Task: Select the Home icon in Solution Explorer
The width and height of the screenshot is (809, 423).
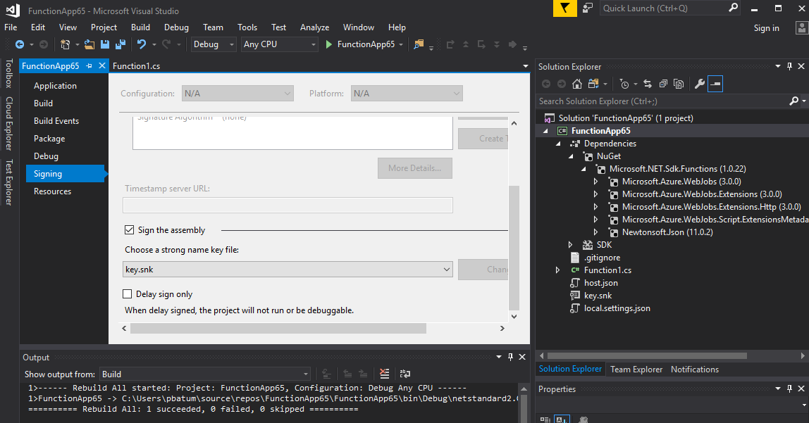Action: coord(576,83)
